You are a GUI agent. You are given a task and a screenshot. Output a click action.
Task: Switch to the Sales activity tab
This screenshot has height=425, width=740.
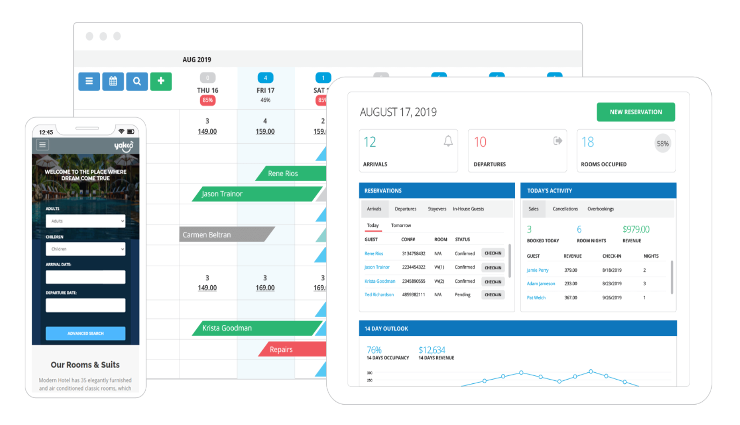point(533,209)
